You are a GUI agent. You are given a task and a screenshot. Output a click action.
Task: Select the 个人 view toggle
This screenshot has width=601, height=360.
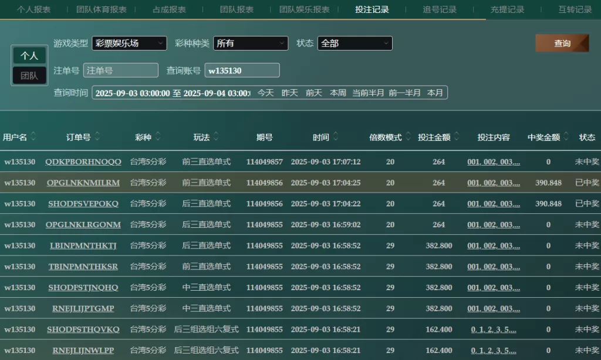(x=29, y=56)
